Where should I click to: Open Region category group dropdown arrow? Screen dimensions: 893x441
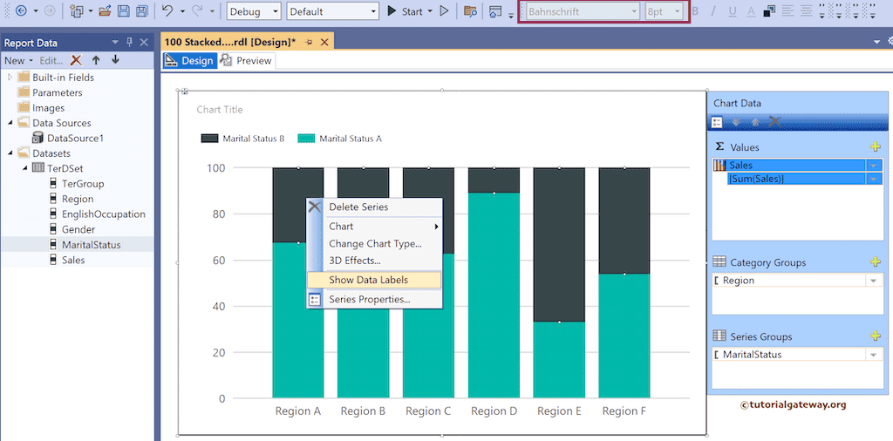[872, 281]
